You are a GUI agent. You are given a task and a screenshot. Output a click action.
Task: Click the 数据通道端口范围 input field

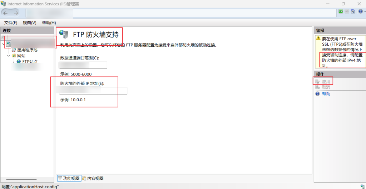(x=83, y=65)
